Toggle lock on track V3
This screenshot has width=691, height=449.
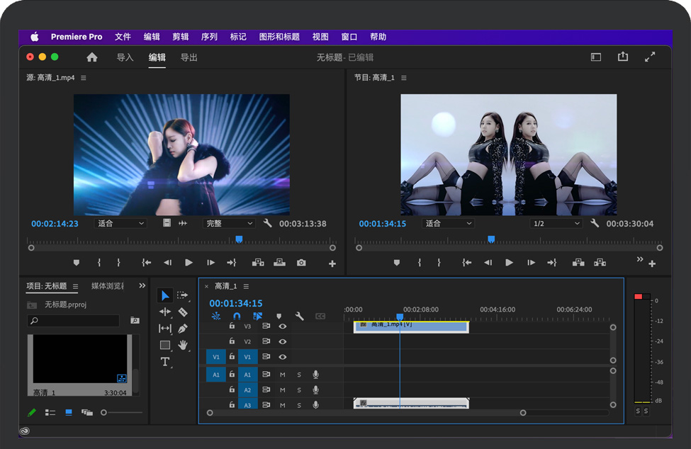coord(232,326)
